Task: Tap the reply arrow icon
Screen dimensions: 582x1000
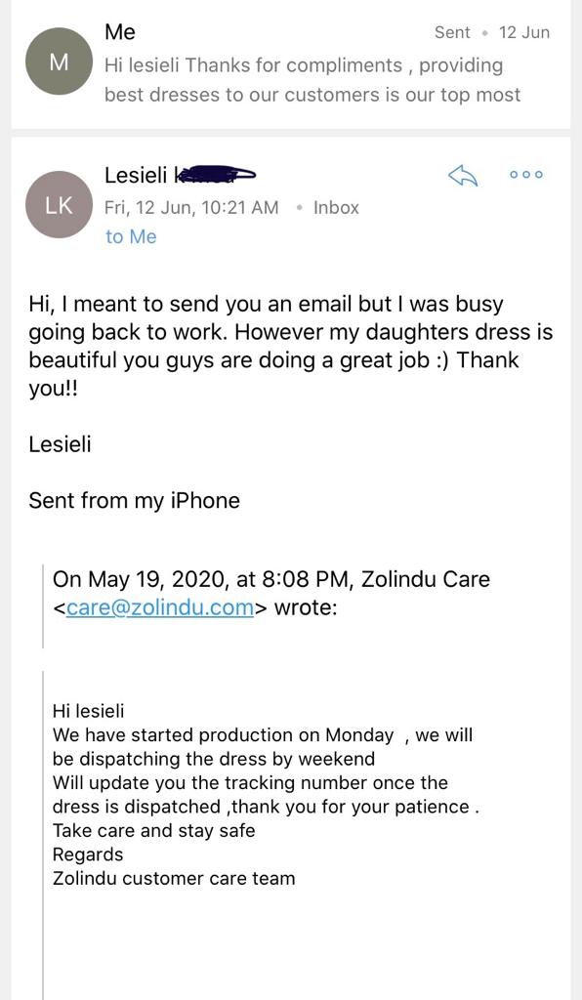Action: (x=463, y=175)
